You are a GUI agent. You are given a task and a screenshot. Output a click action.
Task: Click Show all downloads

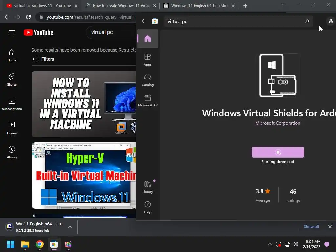tap(311, 227)
